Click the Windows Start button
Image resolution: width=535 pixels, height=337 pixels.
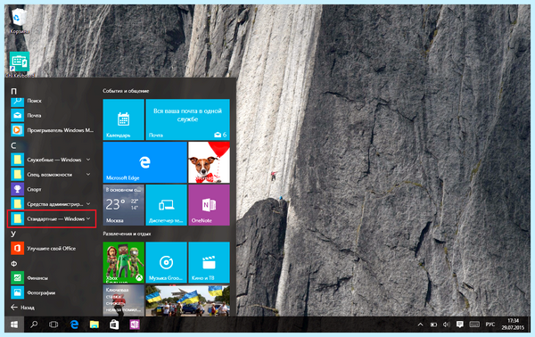[14, 325]
